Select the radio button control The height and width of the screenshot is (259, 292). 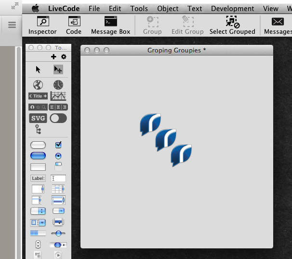(58, 156)
